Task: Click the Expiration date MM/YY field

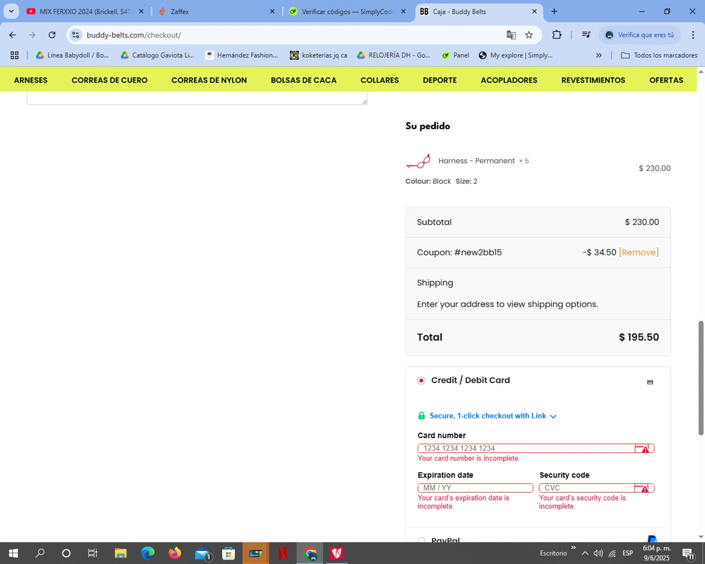Action: (x=475, y=488)
